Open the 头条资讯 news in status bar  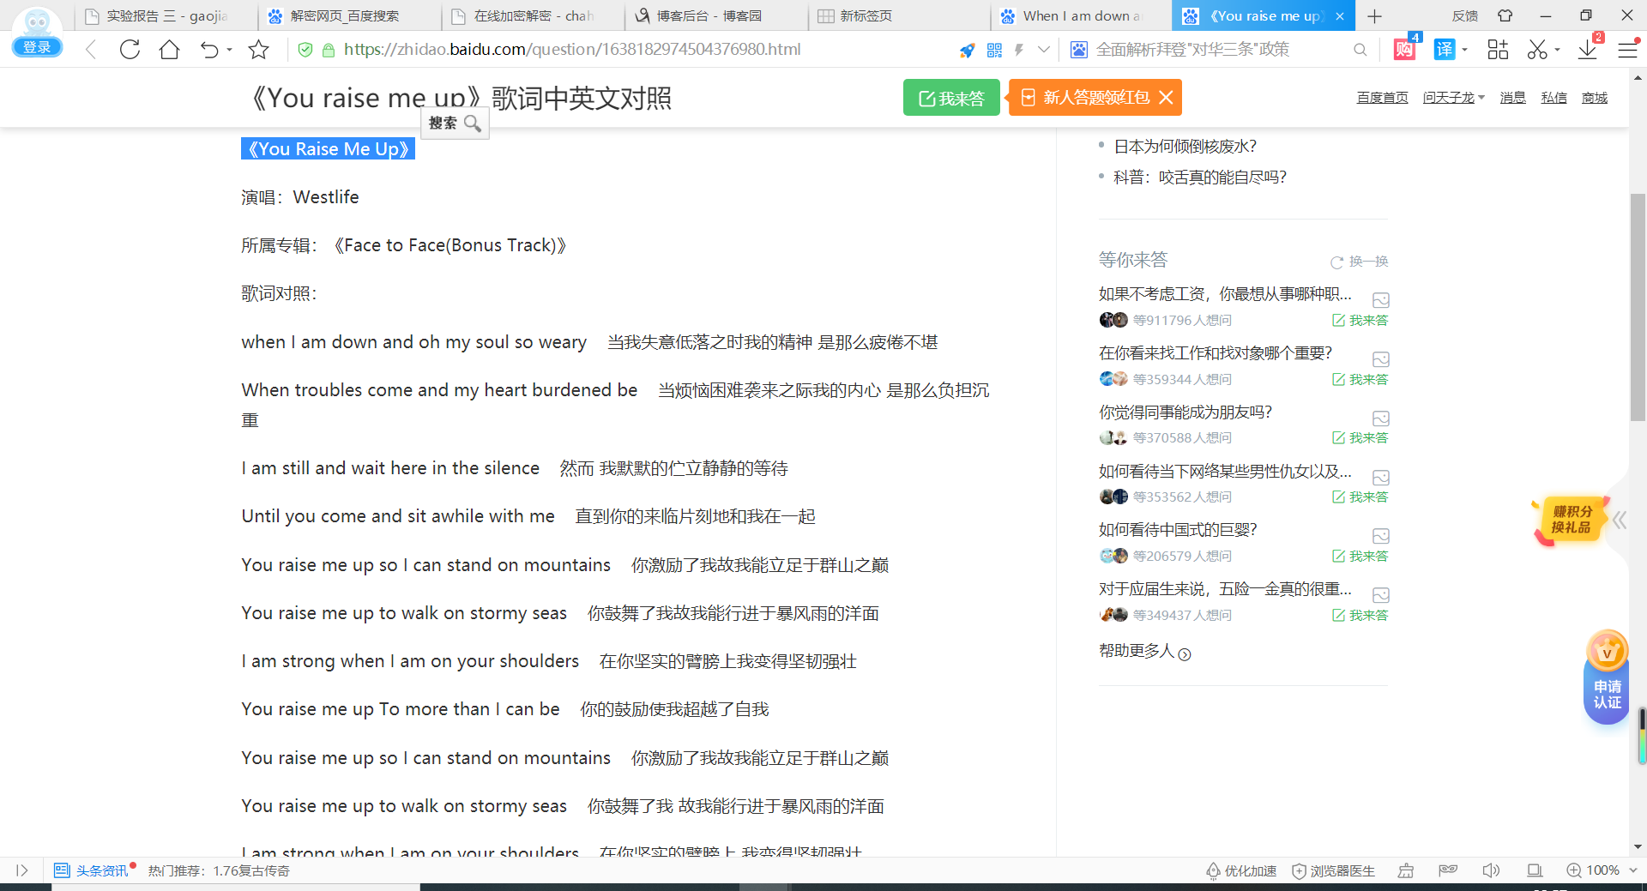[x=93, y=870]
